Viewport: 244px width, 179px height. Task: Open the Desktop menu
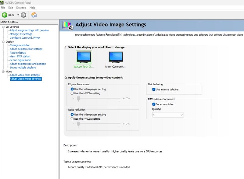[x=21, y=8]
